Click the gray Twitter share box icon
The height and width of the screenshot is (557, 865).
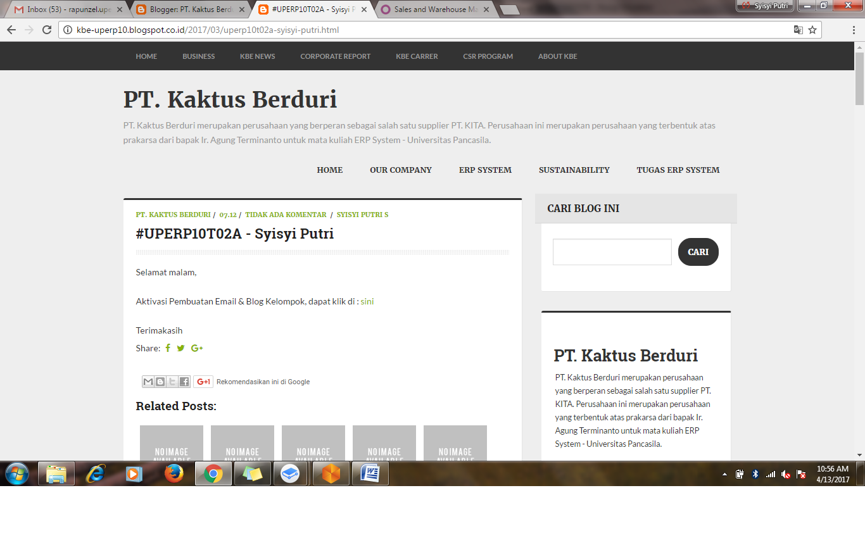coord(172,382)
